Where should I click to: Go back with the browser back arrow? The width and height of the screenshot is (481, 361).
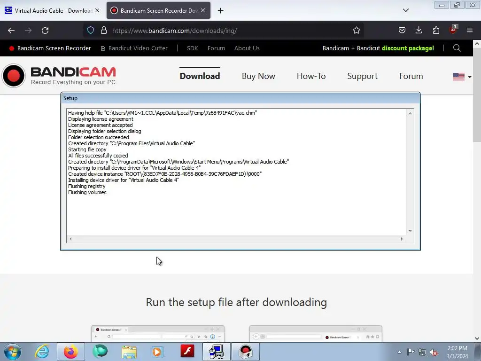(11, 31)
